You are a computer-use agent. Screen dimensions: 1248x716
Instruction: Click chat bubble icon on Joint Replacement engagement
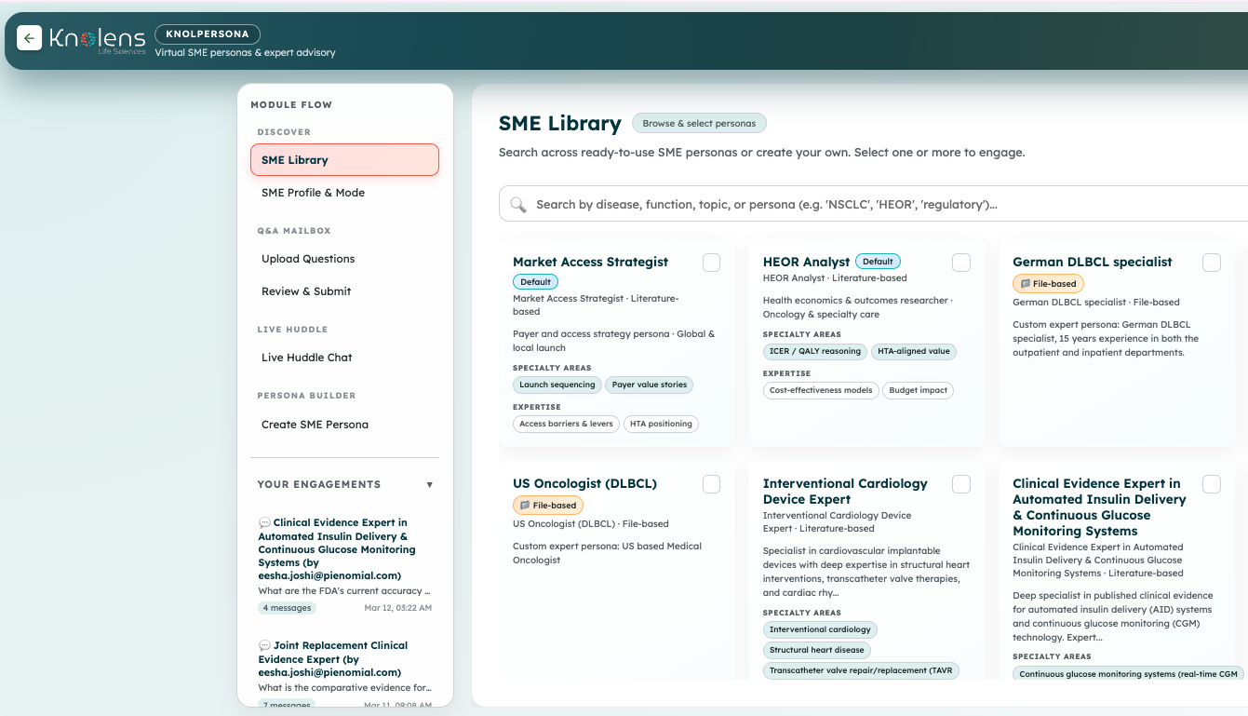click(x=264, y=646)
